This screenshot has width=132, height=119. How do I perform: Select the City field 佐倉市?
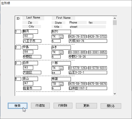[32, 88]
